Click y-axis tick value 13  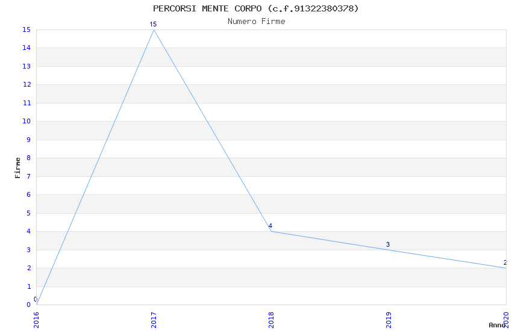click(27, 66)
